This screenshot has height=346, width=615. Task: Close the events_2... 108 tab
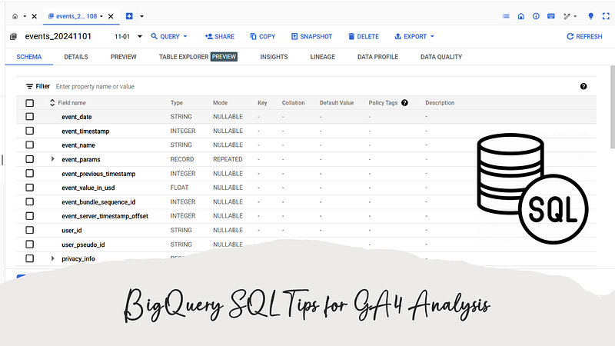tap(111, 16)
